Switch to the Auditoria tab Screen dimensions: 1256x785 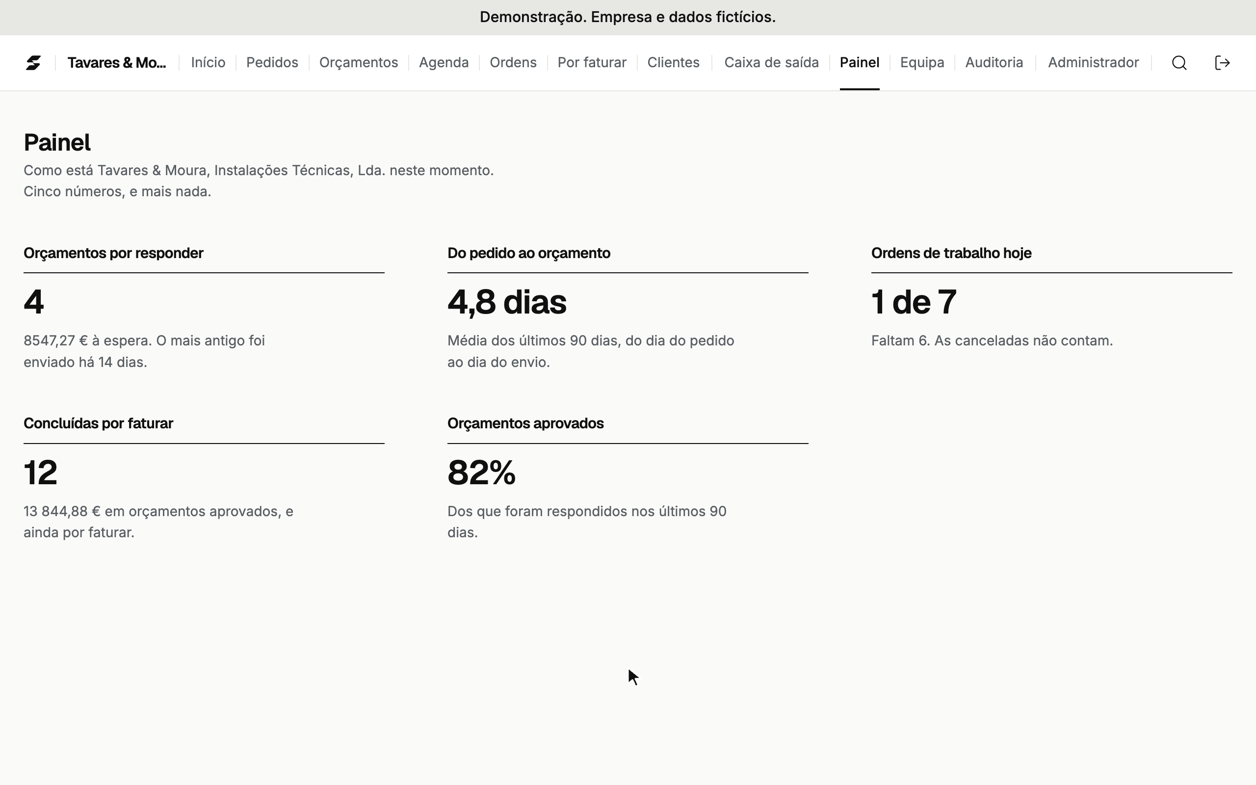coord(994,63)
